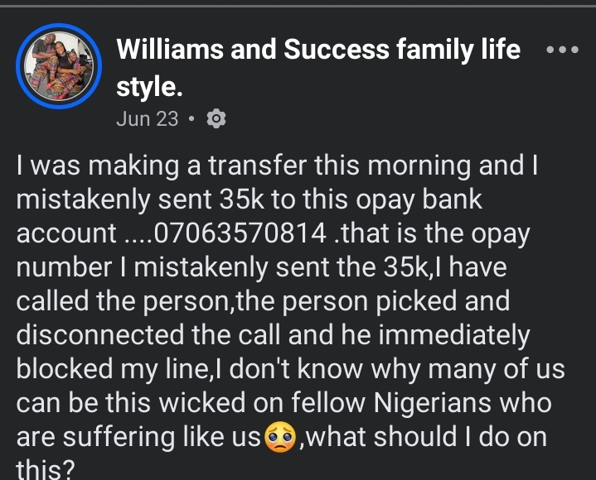View story via blue ring around avatar

(59, 66)
